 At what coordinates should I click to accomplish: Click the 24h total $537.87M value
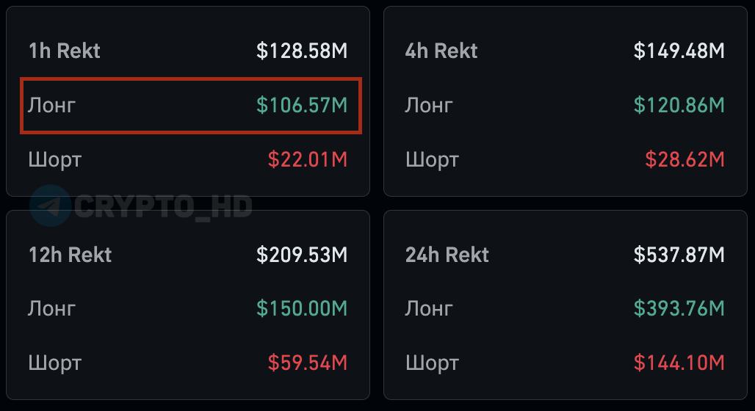(x=679, y=255)
